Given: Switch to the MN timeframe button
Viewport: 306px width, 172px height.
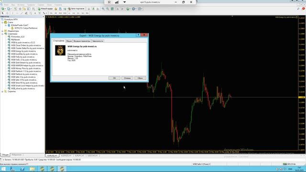Looking at the screenshot, I should click(87, 13).
